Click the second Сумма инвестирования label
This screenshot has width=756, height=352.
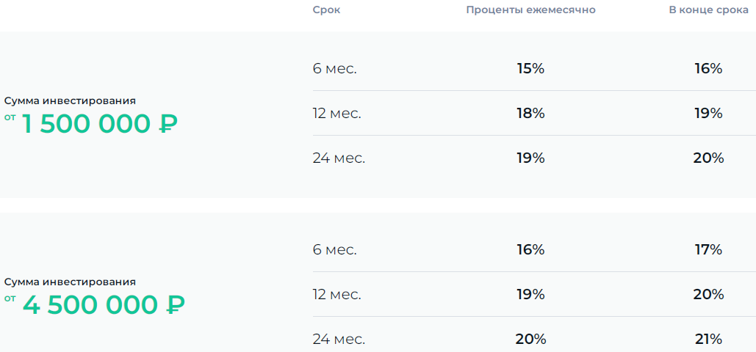pos(70,282)
